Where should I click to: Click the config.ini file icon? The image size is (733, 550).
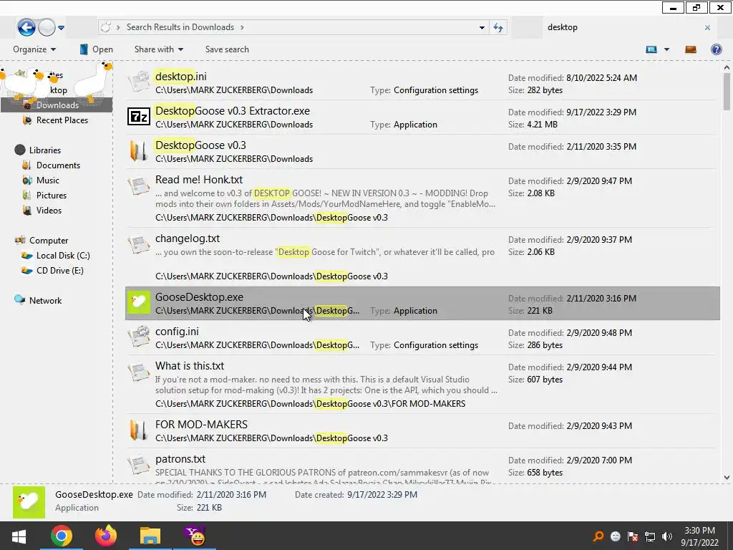pos(139,337)
